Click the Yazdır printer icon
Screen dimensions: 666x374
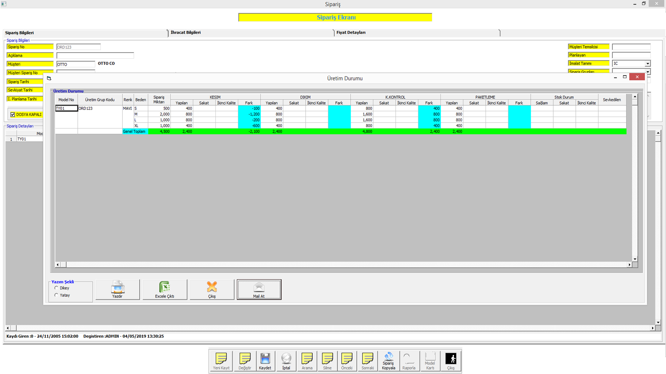tap(118, 287)
